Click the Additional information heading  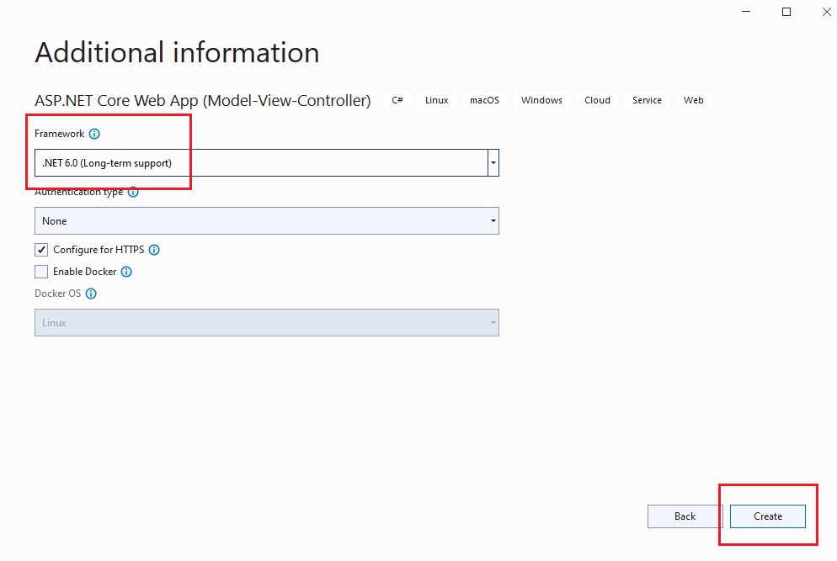point(177,53)
